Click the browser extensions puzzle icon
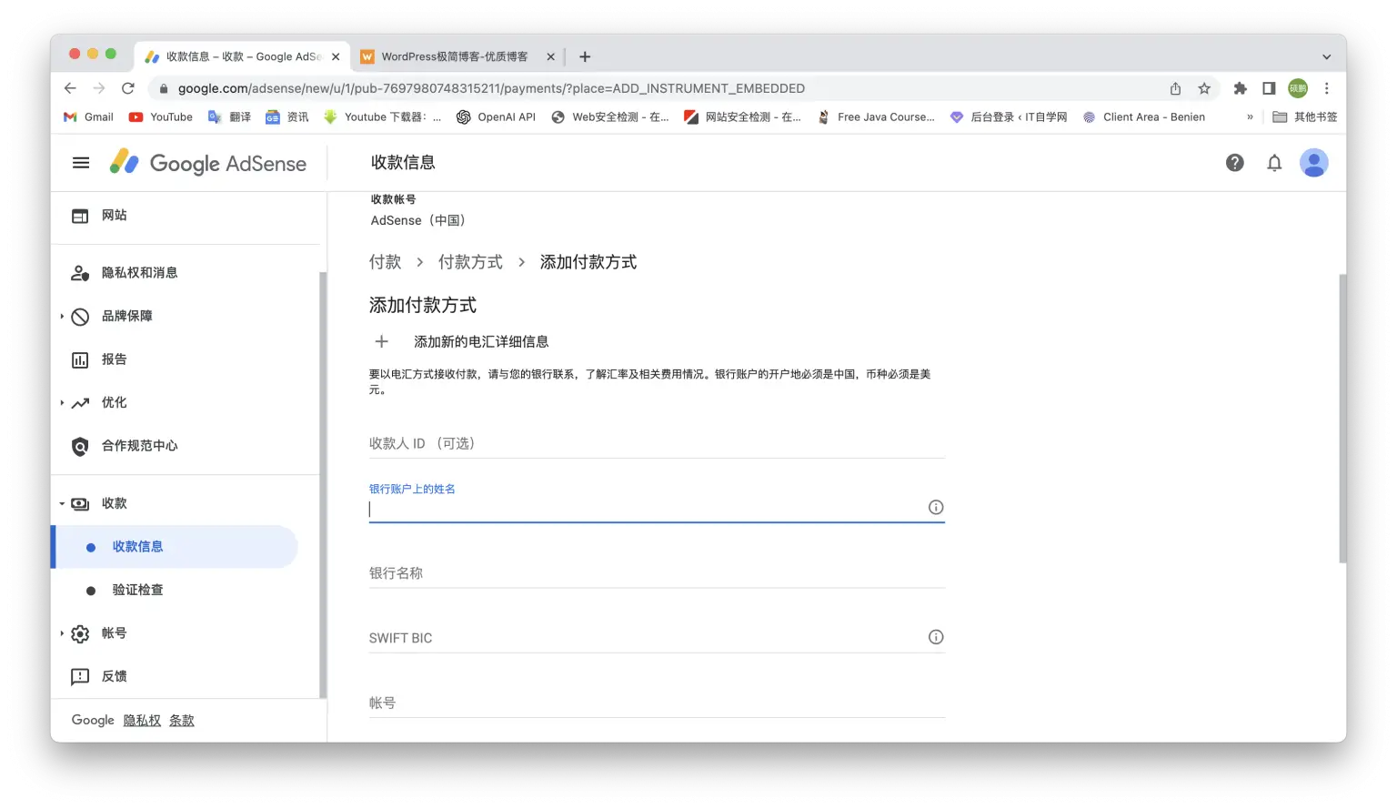Viewport: 1397px width, 809px height. pyautogui.click(x=1240, y=88)
